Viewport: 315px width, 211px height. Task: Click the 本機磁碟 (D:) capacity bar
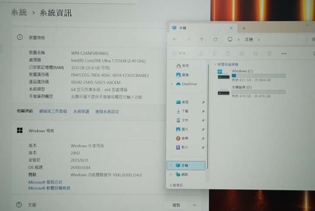259,92
